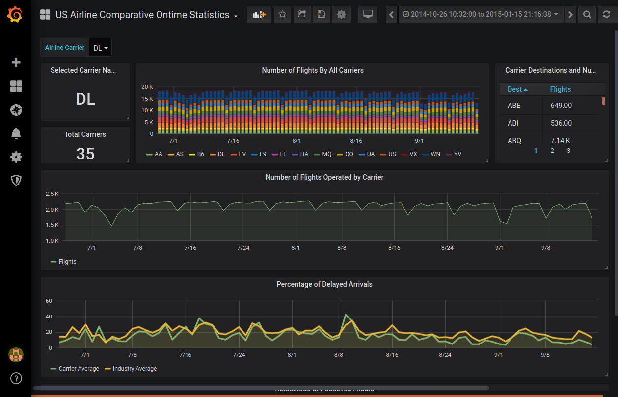The image size is (618, 397).
Task: Open the user profile avatar menu
Action: 16,355
